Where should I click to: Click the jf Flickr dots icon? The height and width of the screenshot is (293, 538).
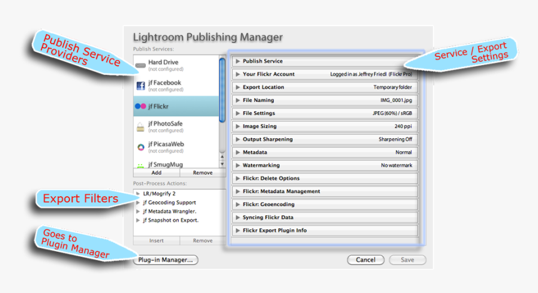pyautogui.click(x=140, y=106)
